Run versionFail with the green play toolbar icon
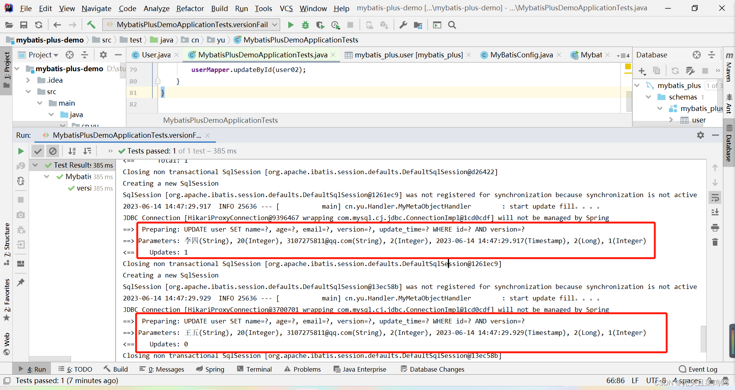This screenshot has height=390, width=735. point(291,25)
